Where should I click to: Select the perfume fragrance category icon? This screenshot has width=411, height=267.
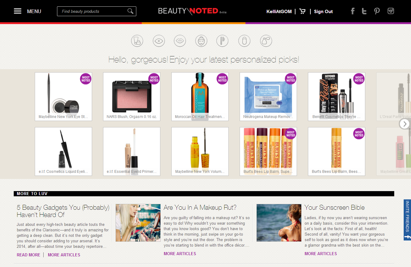266,41
